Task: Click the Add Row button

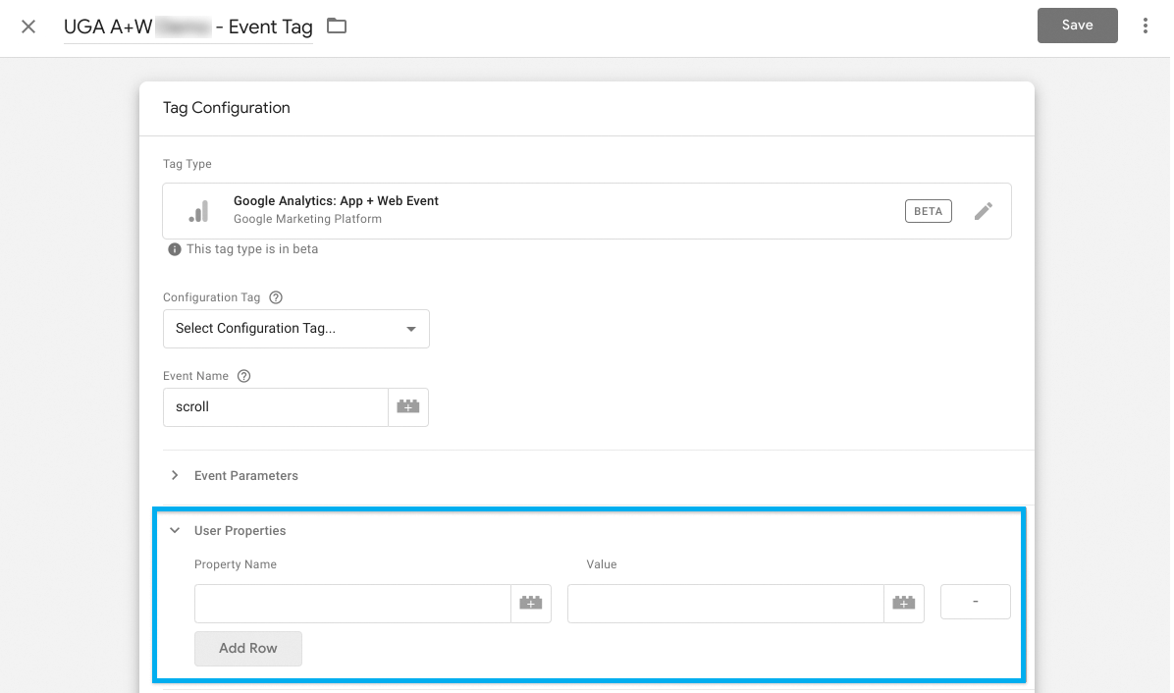Action: (248, 649)
